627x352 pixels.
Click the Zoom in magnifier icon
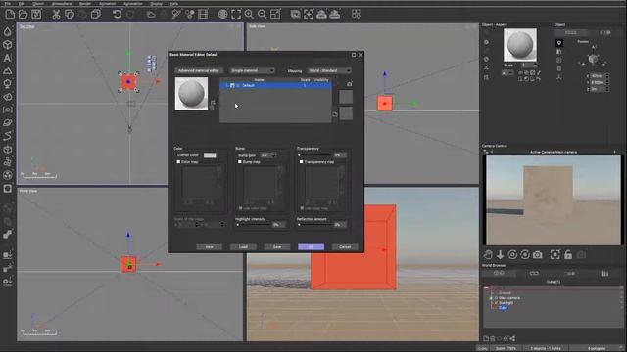[x=249, y=15]
